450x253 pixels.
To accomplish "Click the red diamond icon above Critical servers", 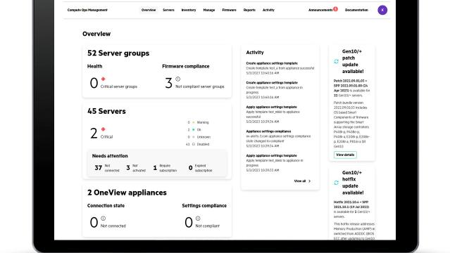I will 104,129.
